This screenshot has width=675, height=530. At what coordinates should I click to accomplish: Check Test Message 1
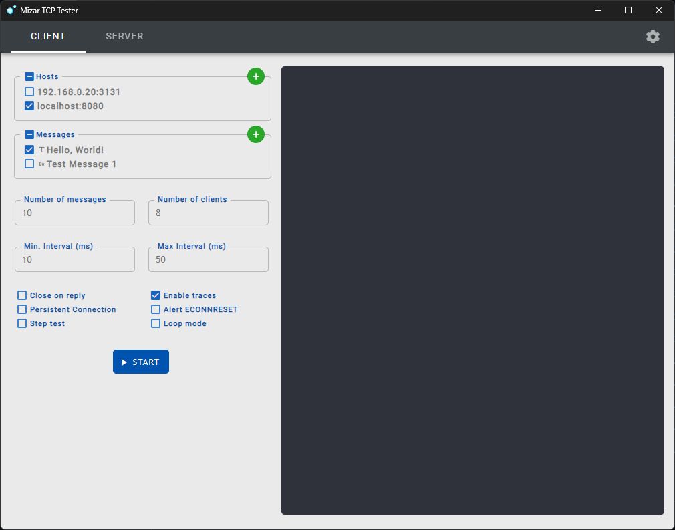29,164
